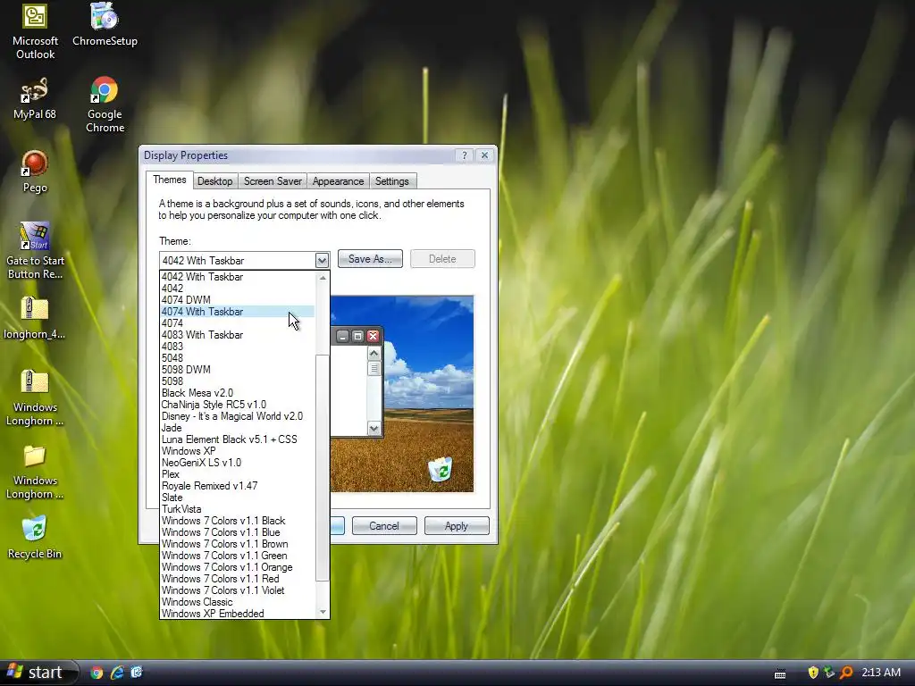Select the Windows Longhorn folder icon
The image size is (915, 686).
point(35,472)
